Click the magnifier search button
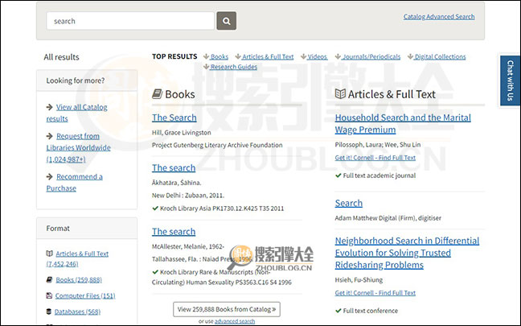Viewport: 521px width, 326px height. [227, 21]
